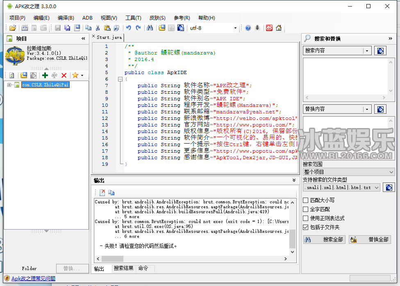This screenshot has height=286, width=400.
Task: Click the Folder label in project panel
Action: coord(29,268)
